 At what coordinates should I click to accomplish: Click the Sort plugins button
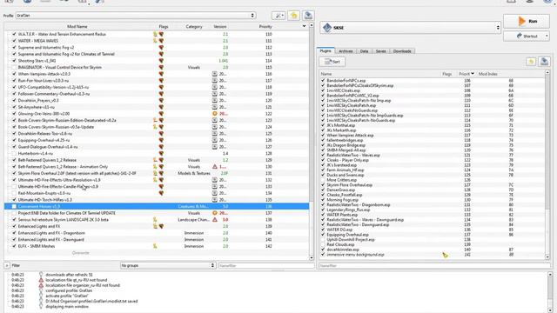[x=332, y=62]
